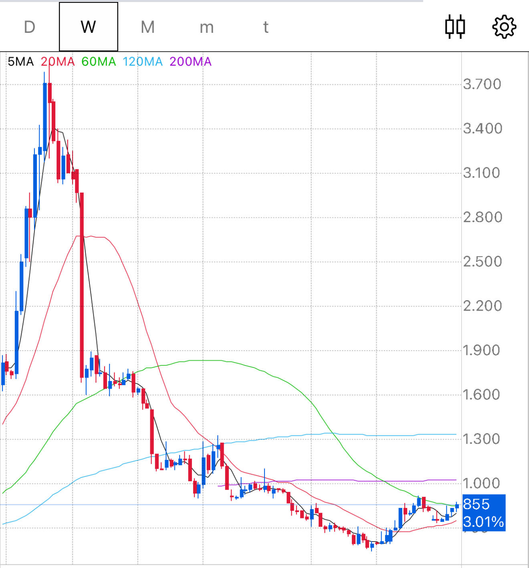
Task: Tap the 2.800 price axis label
Action: click(483, 218)
